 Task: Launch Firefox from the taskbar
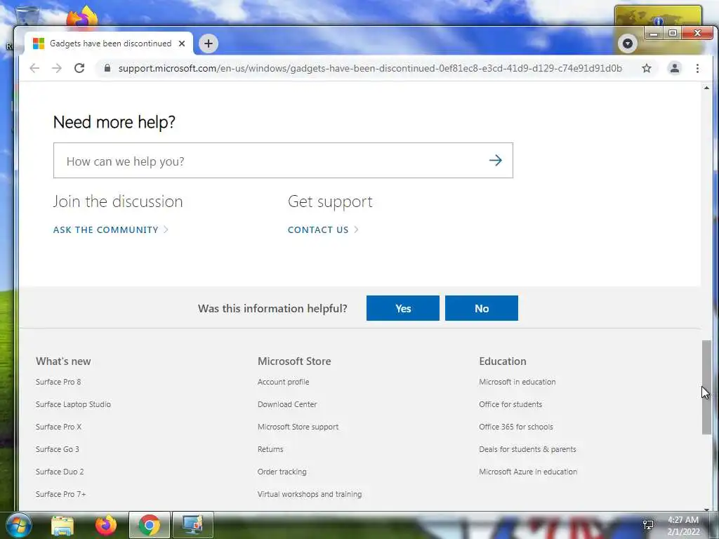(x=106, y=525)
